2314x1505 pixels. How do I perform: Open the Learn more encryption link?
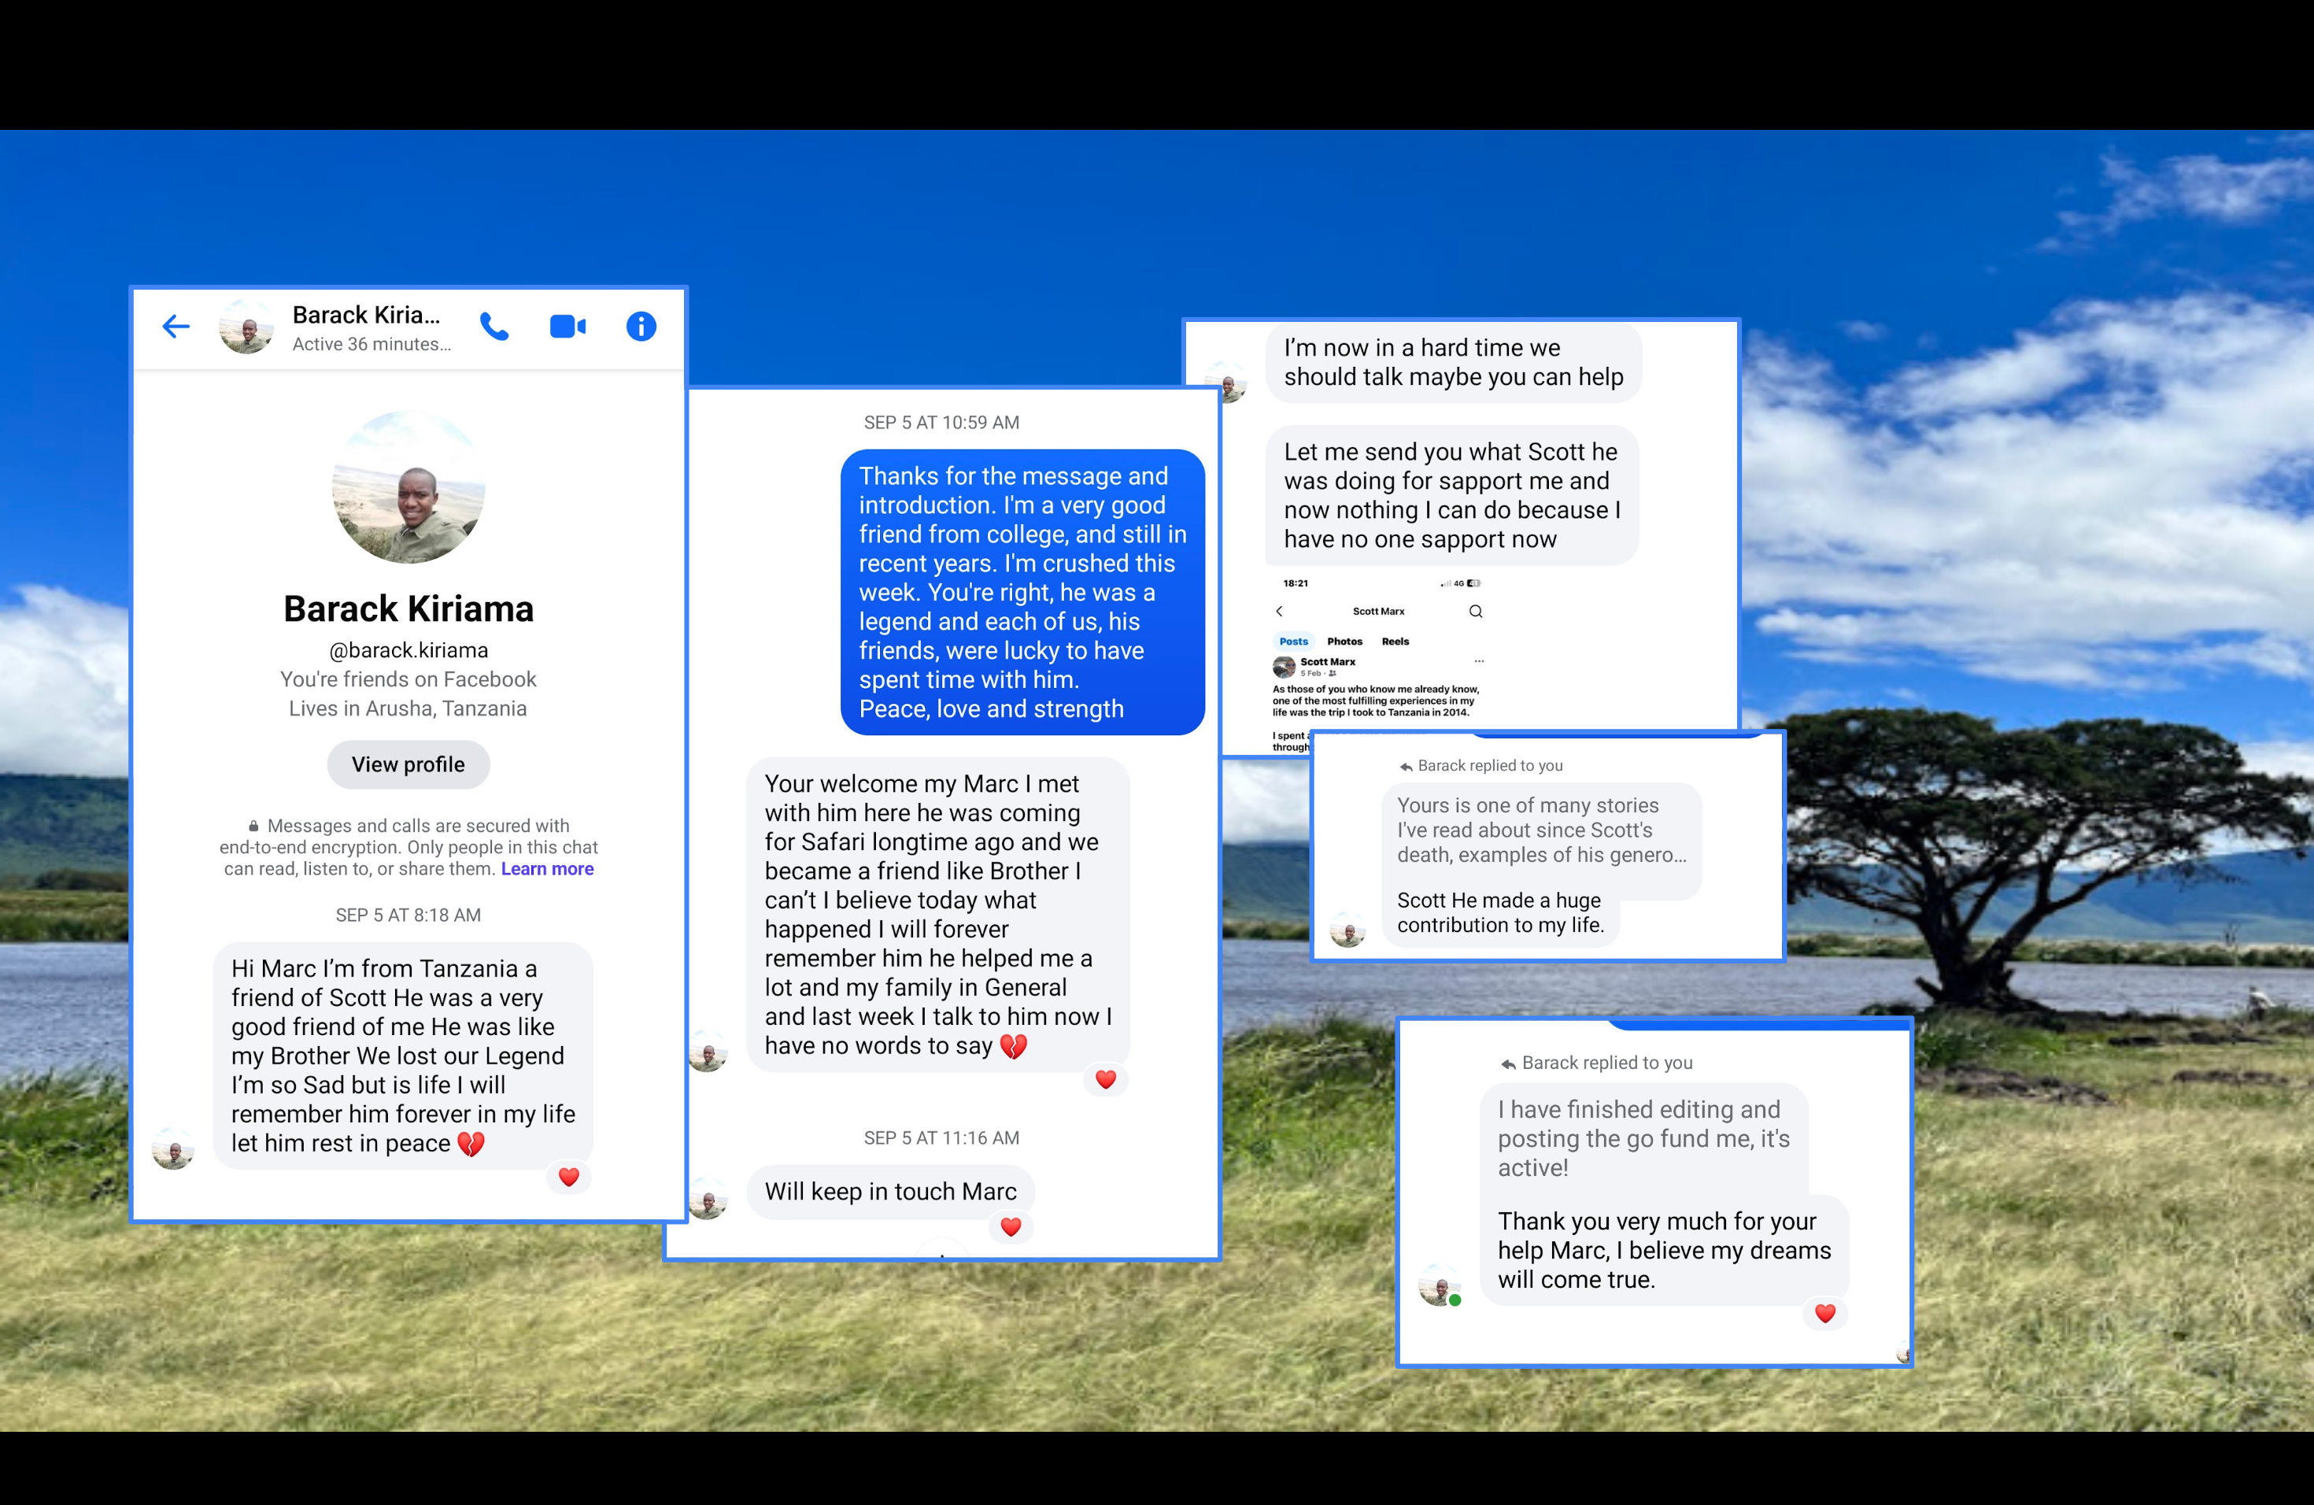[x=547, y=869]
